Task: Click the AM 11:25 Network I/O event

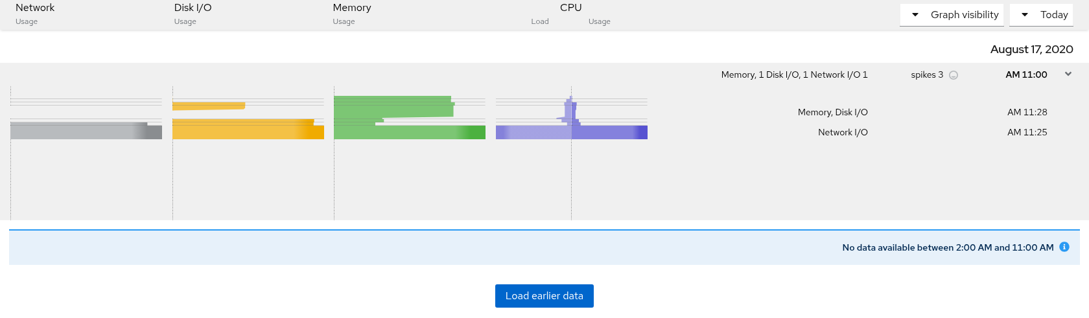Action: pyautogui.click(x=933, y=132)
